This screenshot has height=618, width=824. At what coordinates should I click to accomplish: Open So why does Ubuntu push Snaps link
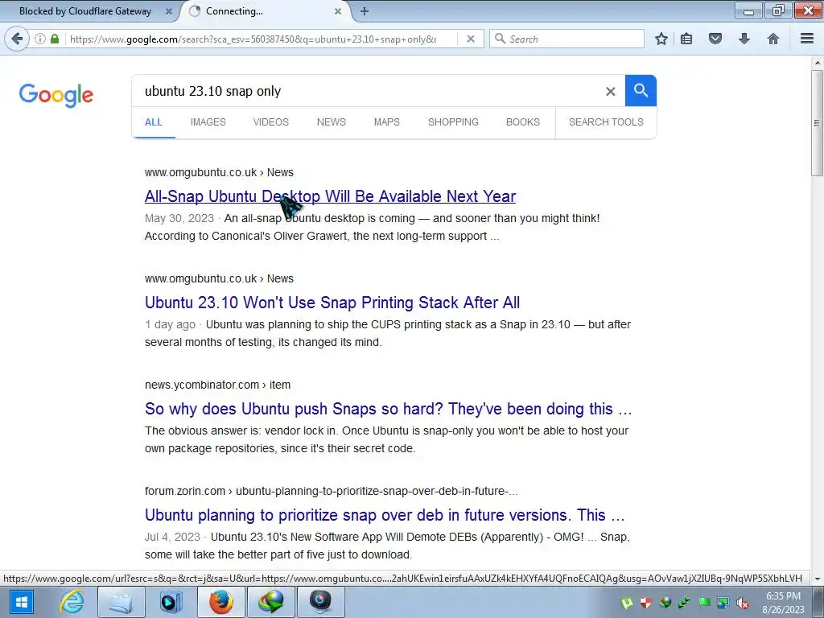(389, 408)
